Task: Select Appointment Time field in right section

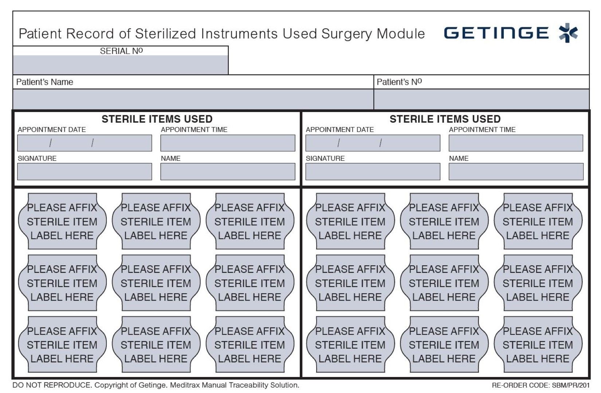Action: (516, 143)
